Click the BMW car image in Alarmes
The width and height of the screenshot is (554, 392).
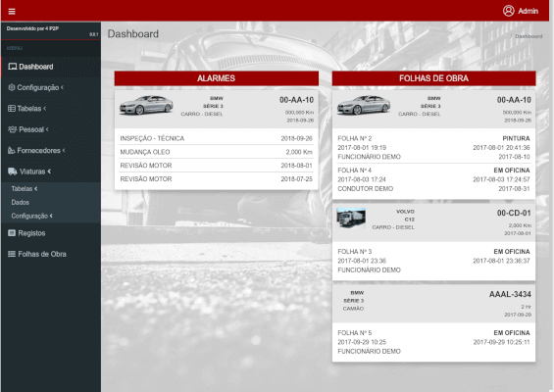pyautogui.click(x=146, y=105)
